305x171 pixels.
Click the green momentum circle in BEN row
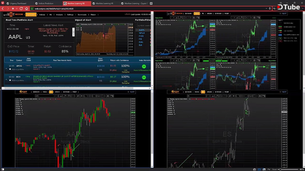(x=144, y=77)
